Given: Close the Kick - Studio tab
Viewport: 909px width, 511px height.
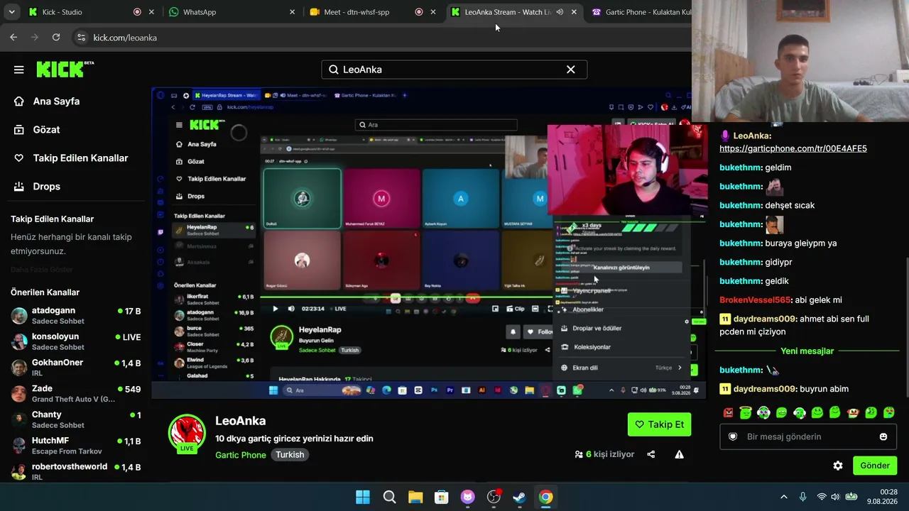Looking at the screenshot, I should (151, 12).
